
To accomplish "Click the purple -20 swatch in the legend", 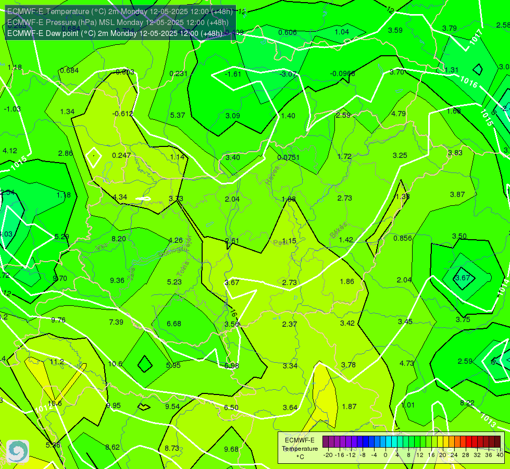I will click(326, 442).
